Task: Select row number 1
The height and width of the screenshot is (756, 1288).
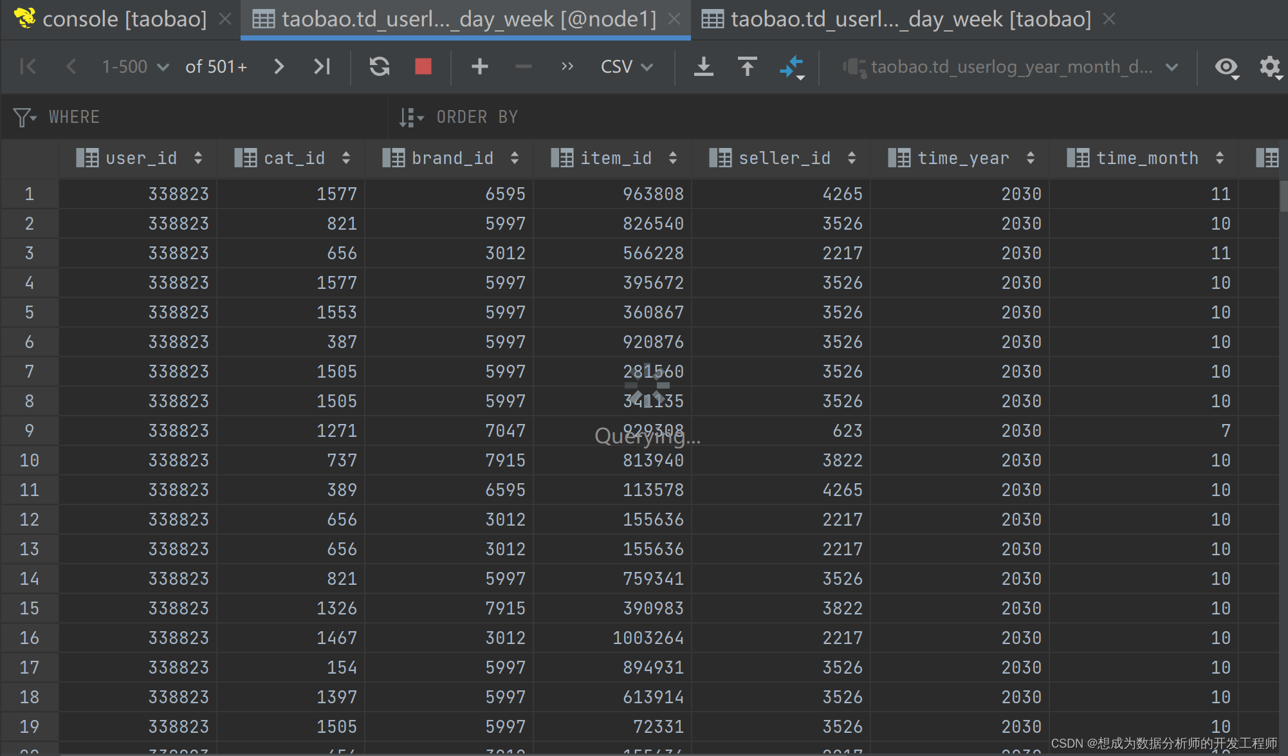Action: coord(30,194)
